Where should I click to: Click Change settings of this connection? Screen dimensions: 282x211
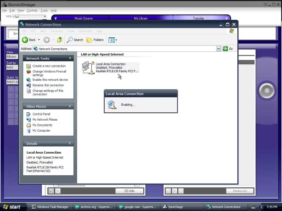click(48, 92)
